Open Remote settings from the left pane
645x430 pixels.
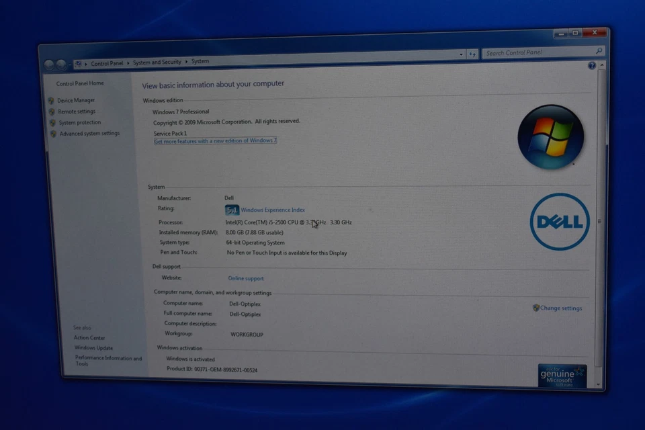coord(77,112)
